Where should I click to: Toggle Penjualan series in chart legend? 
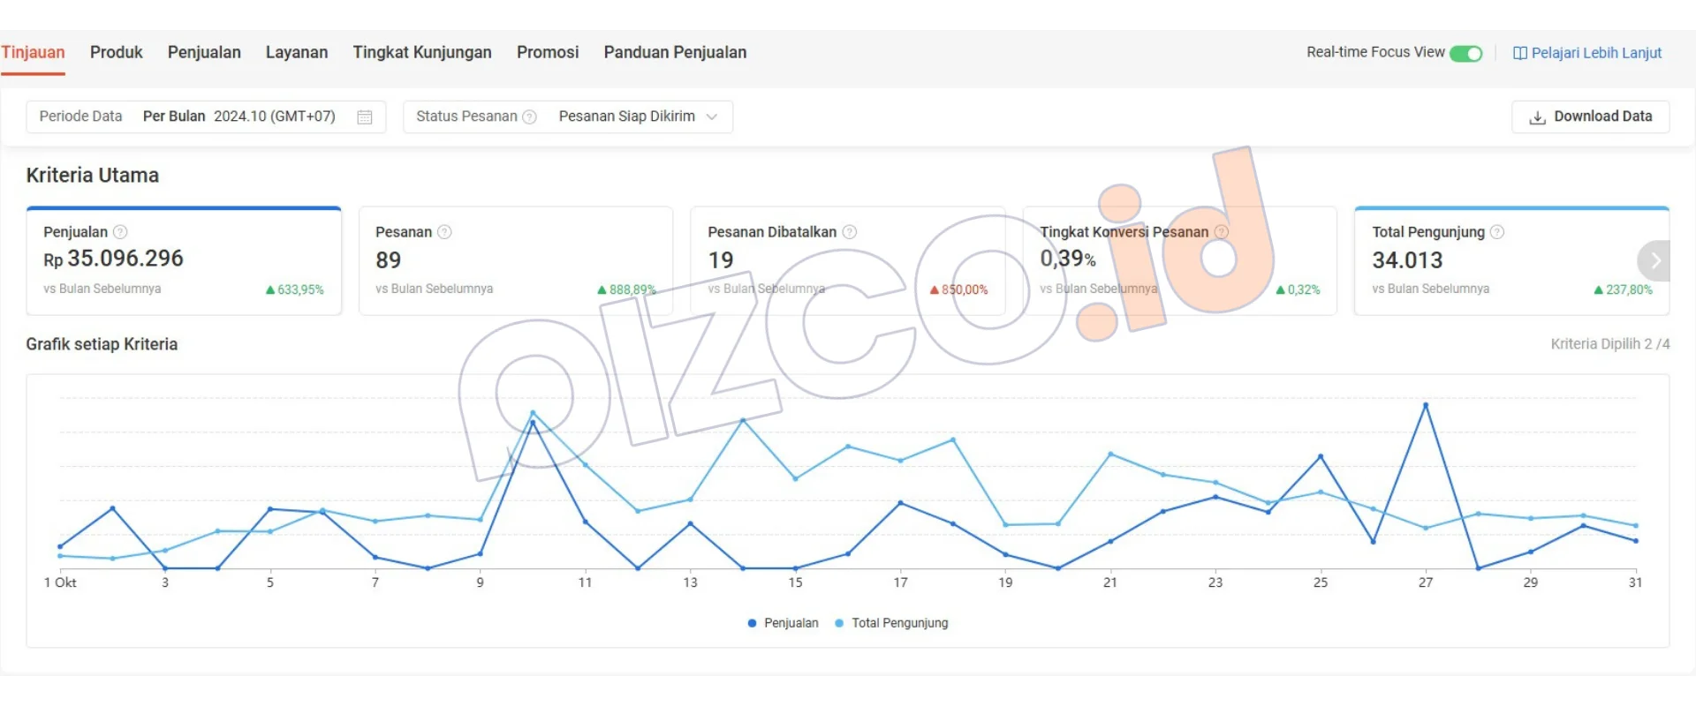click(783, 623)
